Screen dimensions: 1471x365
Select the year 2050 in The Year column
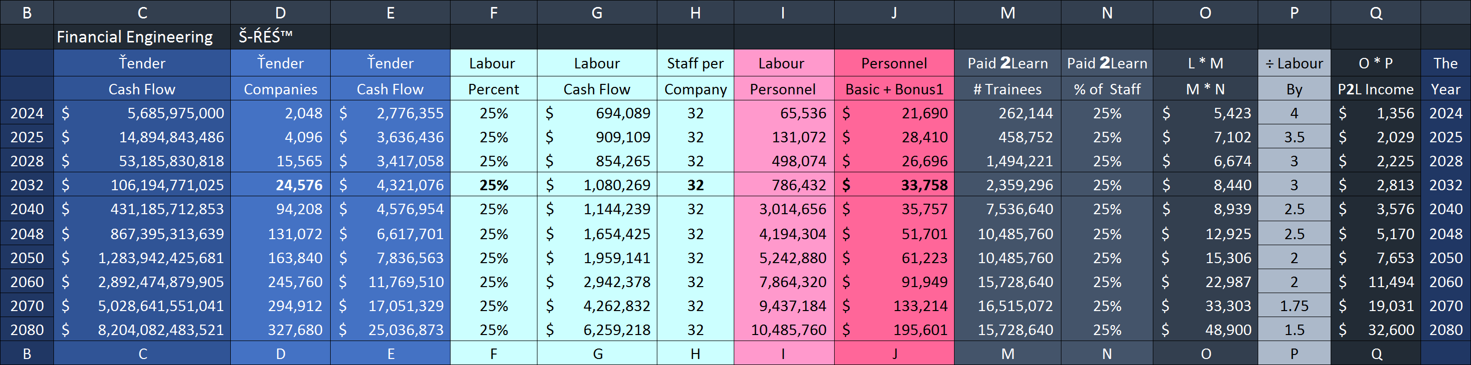click(1446, 258)
